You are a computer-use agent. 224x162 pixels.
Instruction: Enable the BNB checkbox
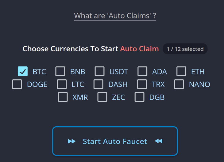pos(60,72)
